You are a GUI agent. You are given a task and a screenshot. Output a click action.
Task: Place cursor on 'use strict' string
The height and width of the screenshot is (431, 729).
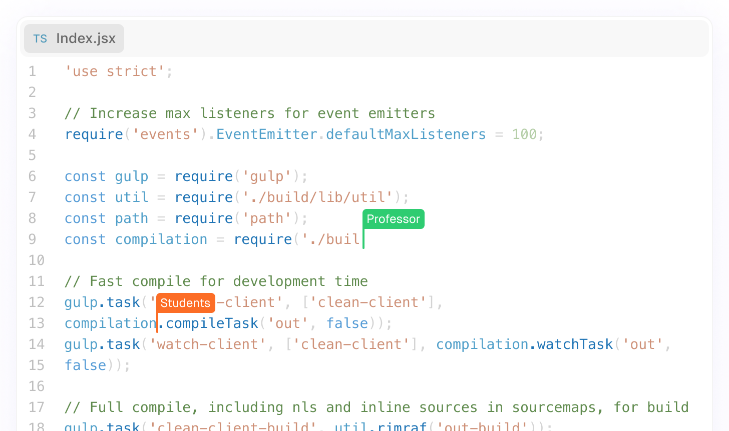pos(115,71)
